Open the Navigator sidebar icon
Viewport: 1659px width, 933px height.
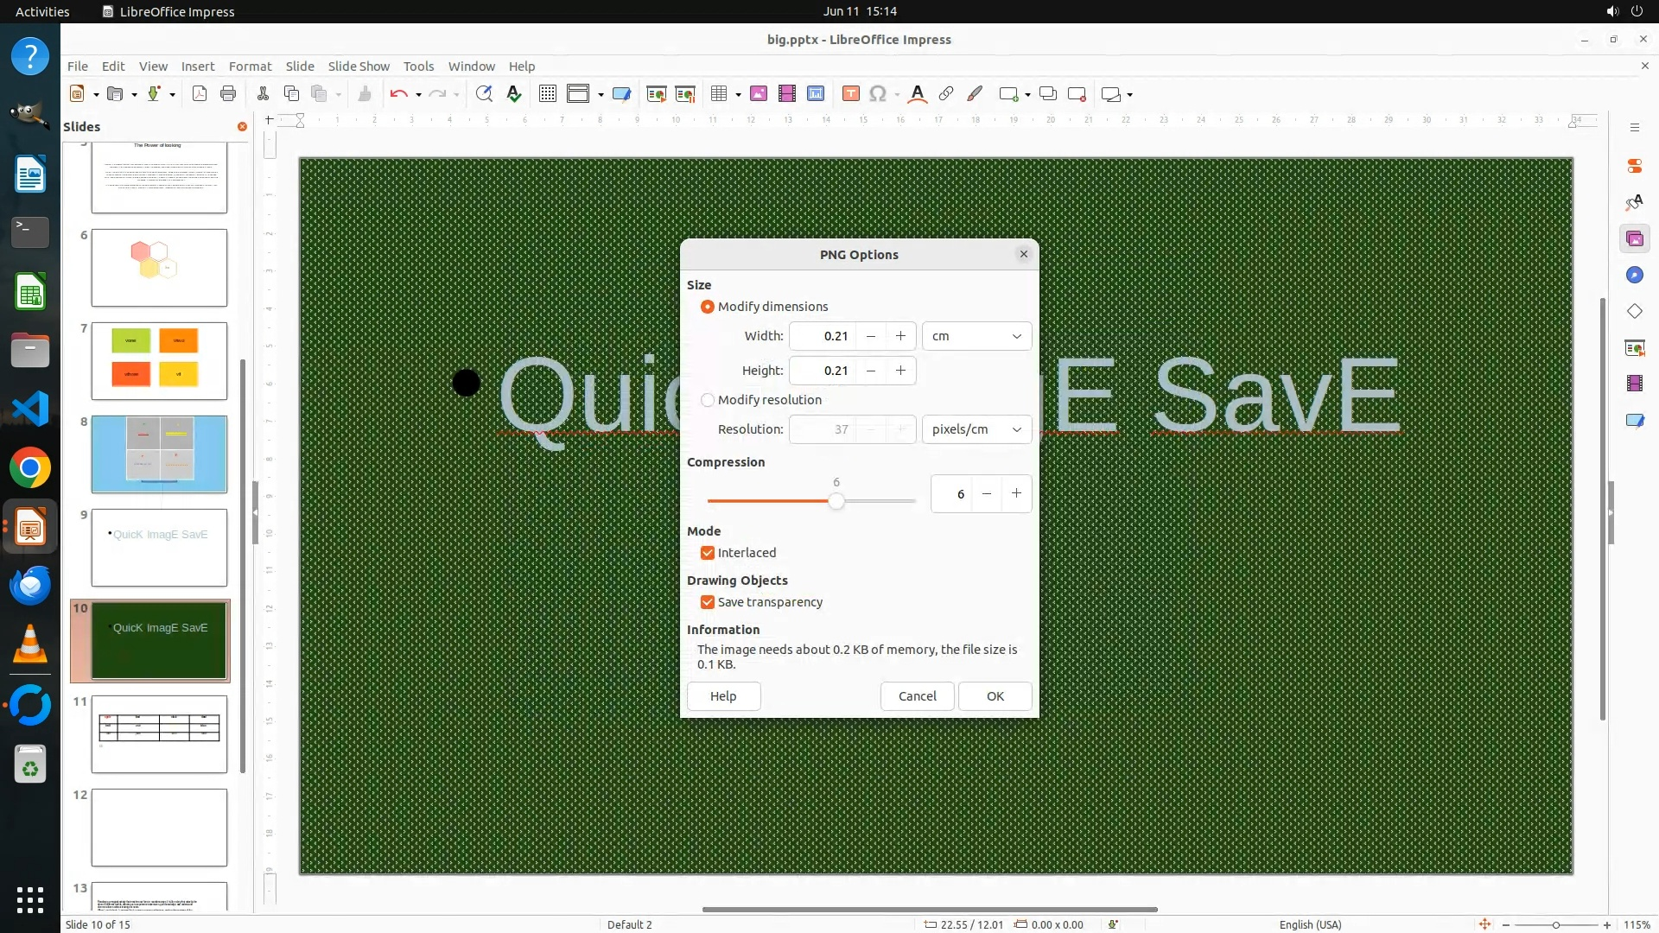click(x=1634, y=276)
